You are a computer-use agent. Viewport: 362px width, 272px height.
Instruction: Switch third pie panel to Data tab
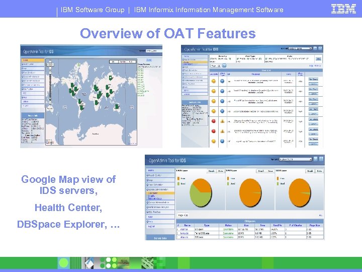[x=319, y=171]
